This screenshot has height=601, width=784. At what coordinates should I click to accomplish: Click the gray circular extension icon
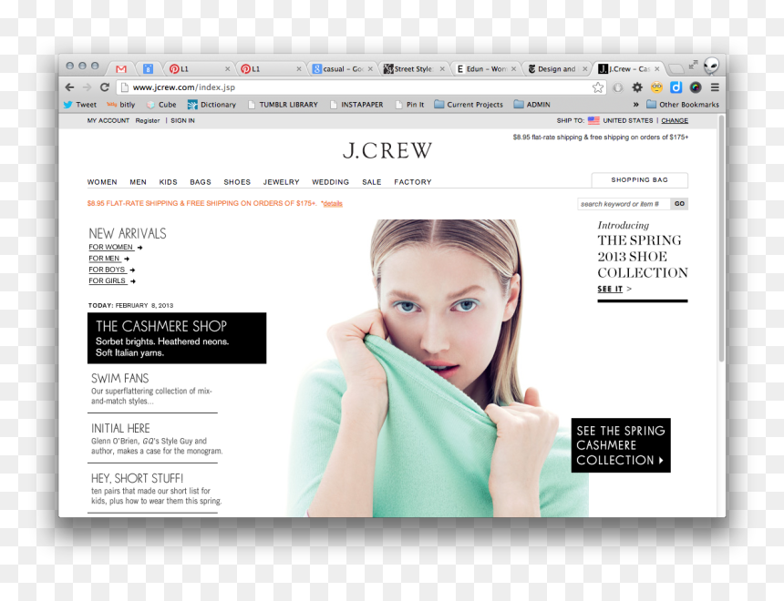coord(618,87)
